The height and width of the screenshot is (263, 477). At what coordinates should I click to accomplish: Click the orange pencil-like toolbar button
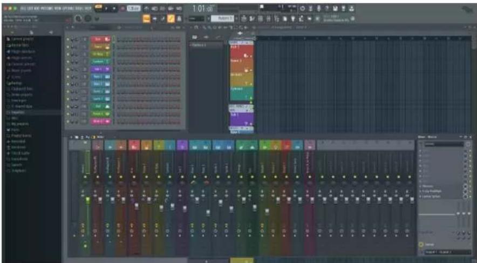[171, 18]
